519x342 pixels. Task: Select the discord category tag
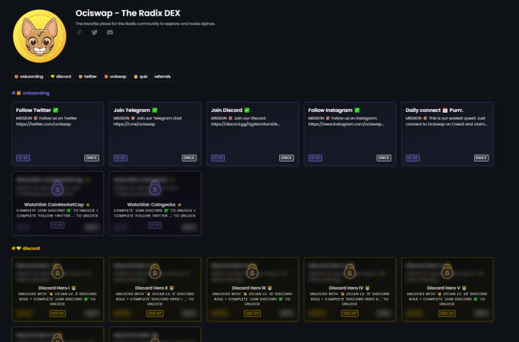(x=60, y=77)
